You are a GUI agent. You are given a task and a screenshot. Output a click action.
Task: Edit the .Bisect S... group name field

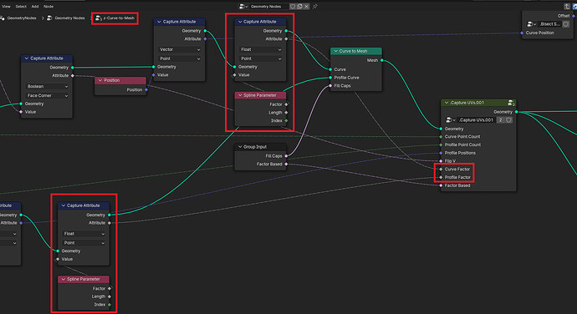550,24
